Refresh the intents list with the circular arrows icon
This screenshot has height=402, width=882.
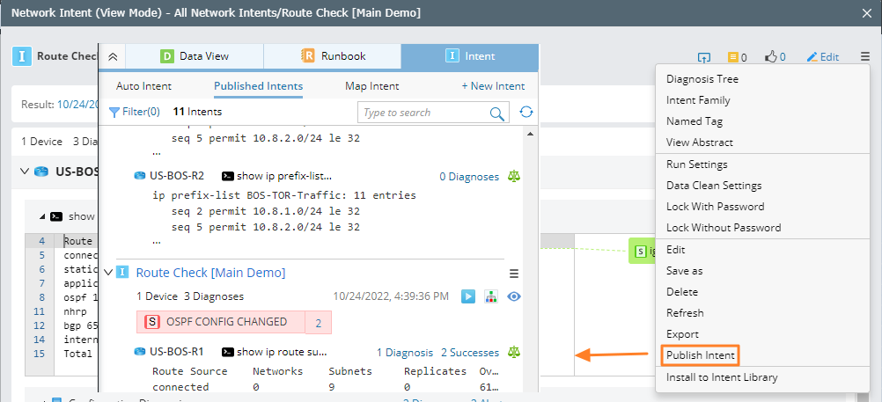pyautogui.click(x=526, y=112)
